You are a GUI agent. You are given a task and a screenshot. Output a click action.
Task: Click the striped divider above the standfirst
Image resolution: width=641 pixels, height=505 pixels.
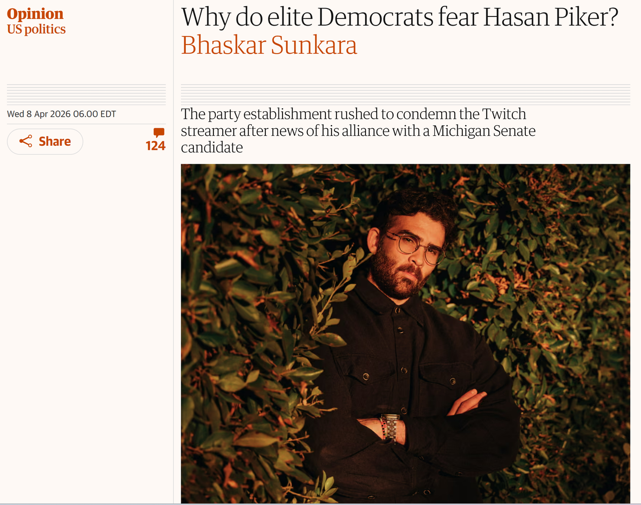coord(406,94)
